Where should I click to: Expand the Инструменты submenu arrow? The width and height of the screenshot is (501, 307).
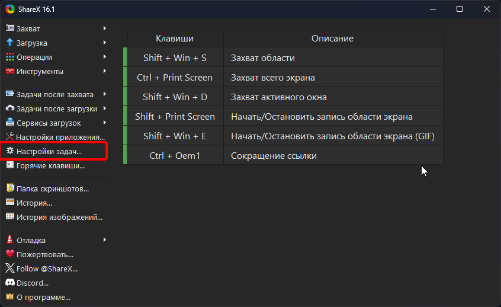point(104,71)
